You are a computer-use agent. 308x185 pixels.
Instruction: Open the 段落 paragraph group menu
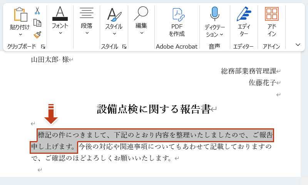coord(87,20)
